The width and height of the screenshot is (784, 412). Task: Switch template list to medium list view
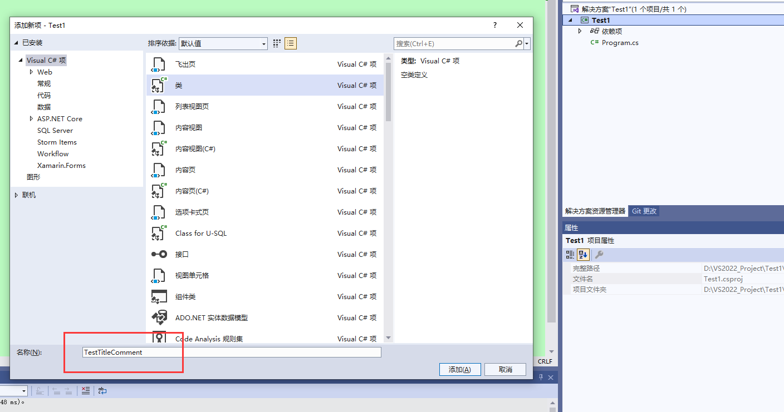pyautogui.click(x=290, y=43)
